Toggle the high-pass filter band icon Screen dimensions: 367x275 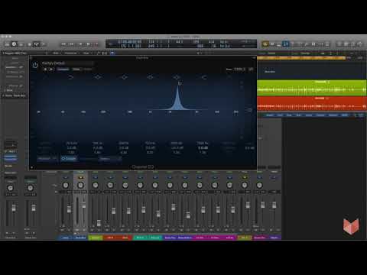(45, 77)
